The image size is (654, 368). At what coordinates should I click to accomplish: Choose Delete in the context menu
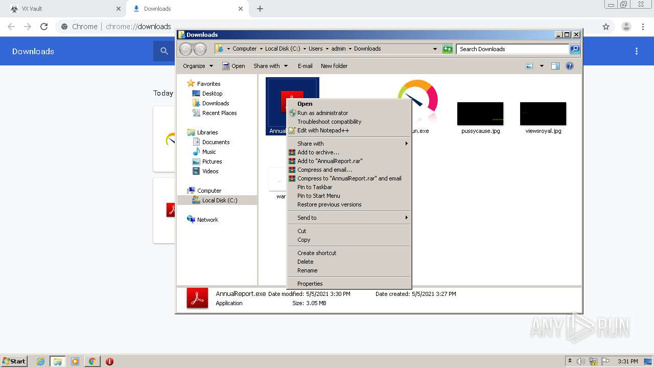[x=349, y=262]
